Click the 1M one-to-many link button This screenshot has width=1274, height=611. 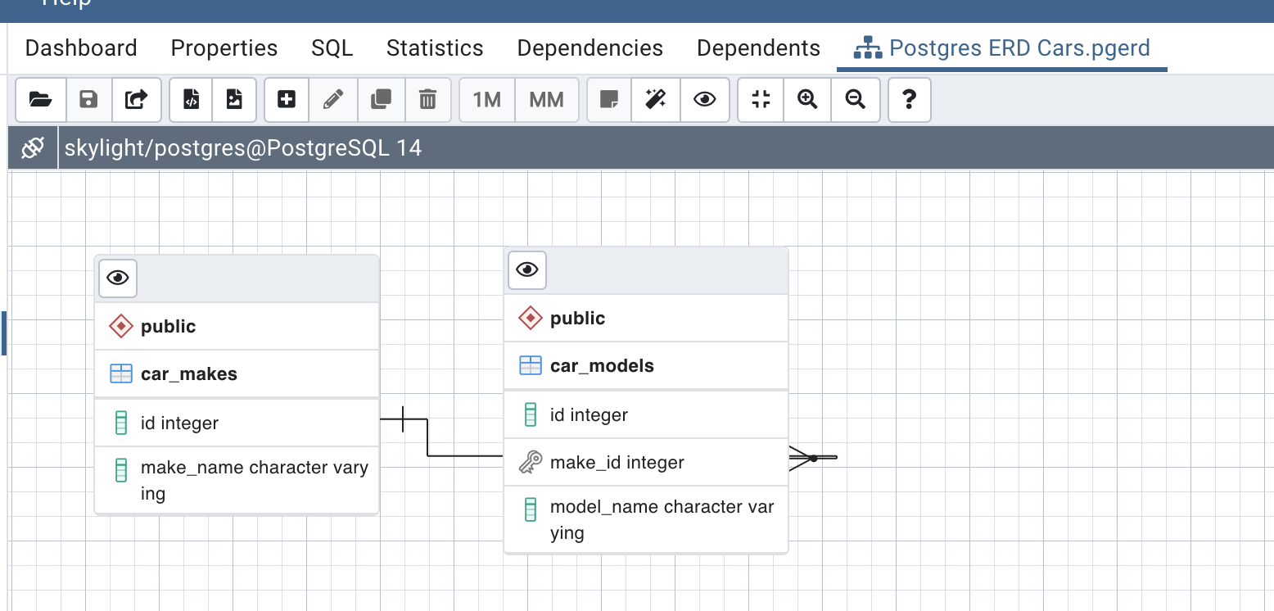pos(487,100)
